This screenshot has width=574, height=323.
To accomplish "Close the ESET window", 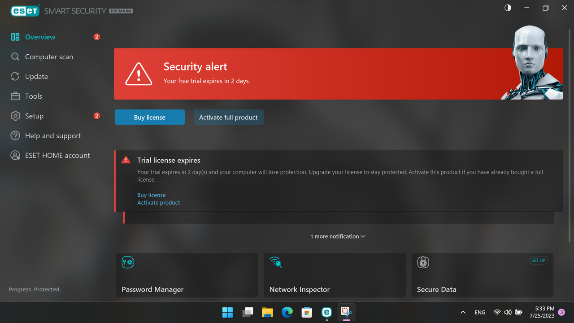I will point(565,8).
